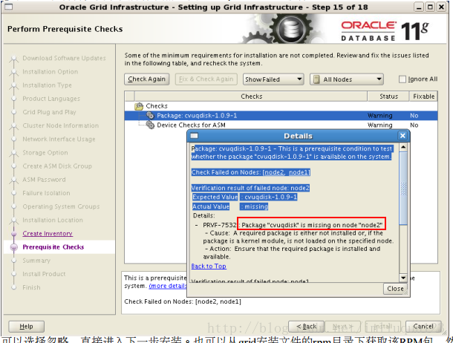Viewport: 453px width, 343px height.
Task: Click the Back button
Action: 306,326
